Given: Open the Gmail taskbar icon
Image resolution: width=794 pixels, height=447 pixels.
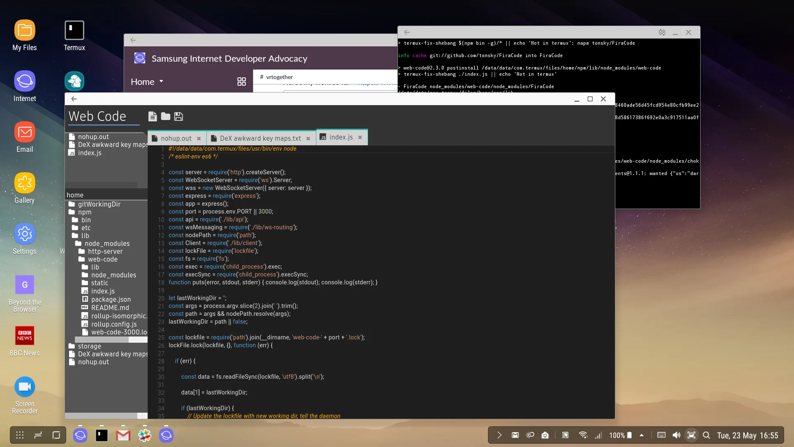Looking at the screenshot, I should (123, 435).
